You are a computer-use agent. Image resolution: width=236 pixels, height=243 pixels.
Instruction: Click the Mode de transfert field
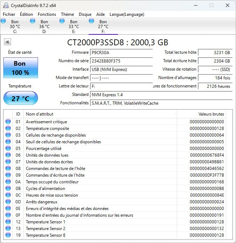[121, 78]
